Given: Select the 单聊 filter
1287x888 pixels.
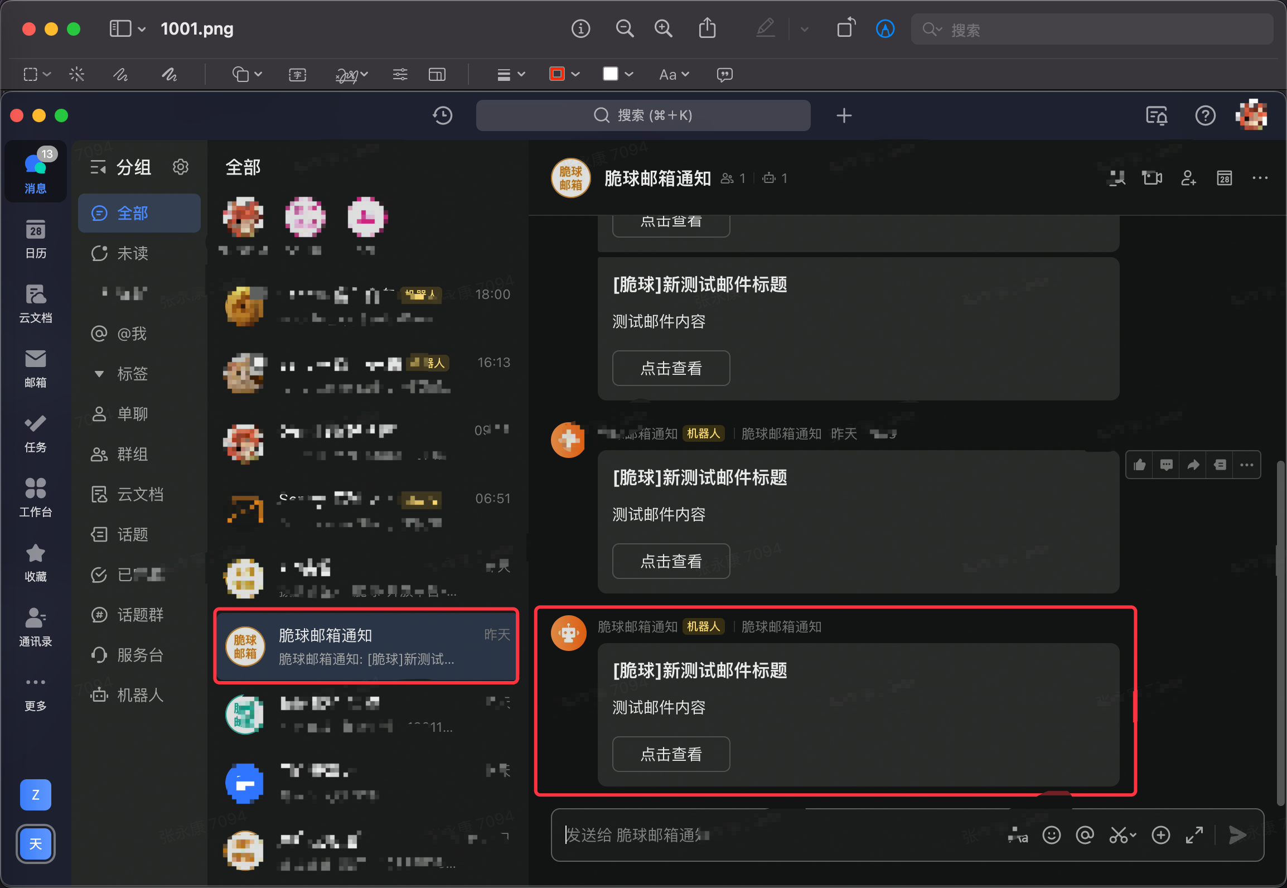Looking at the screenshot, I should tap(139, 414).
